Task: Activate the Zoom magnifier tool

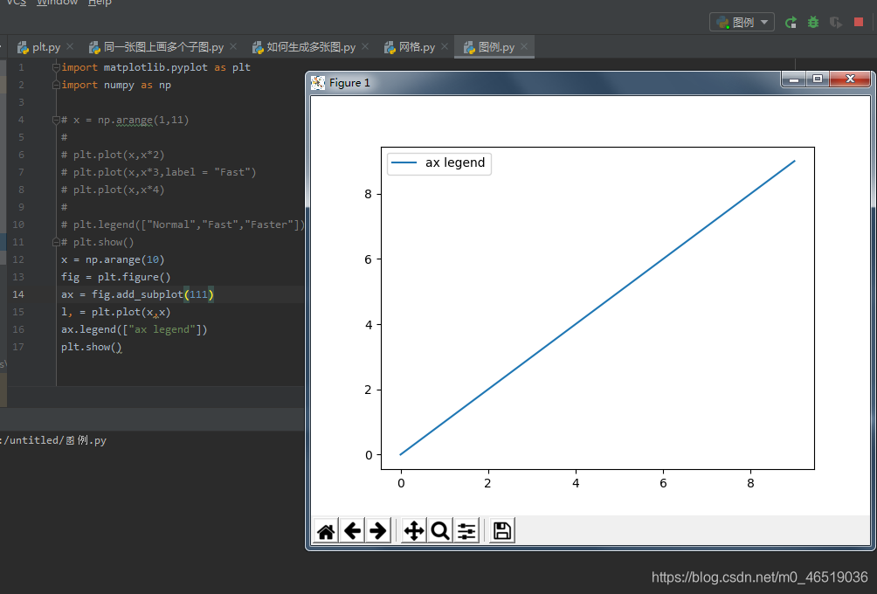Action: click(440, 531)
